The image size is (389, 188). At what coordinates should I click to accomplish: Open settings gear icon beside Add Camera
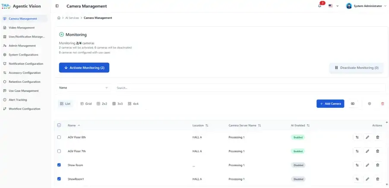370,104
